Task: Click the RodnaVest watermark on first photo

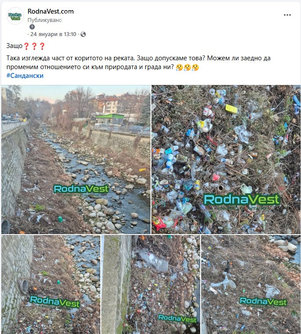Action: click(x=81, y=189)
